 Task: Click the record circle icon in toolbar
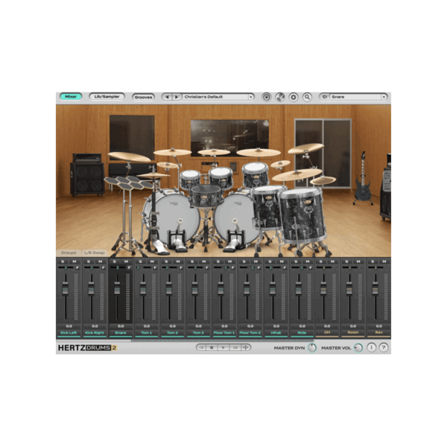point(266,97)
